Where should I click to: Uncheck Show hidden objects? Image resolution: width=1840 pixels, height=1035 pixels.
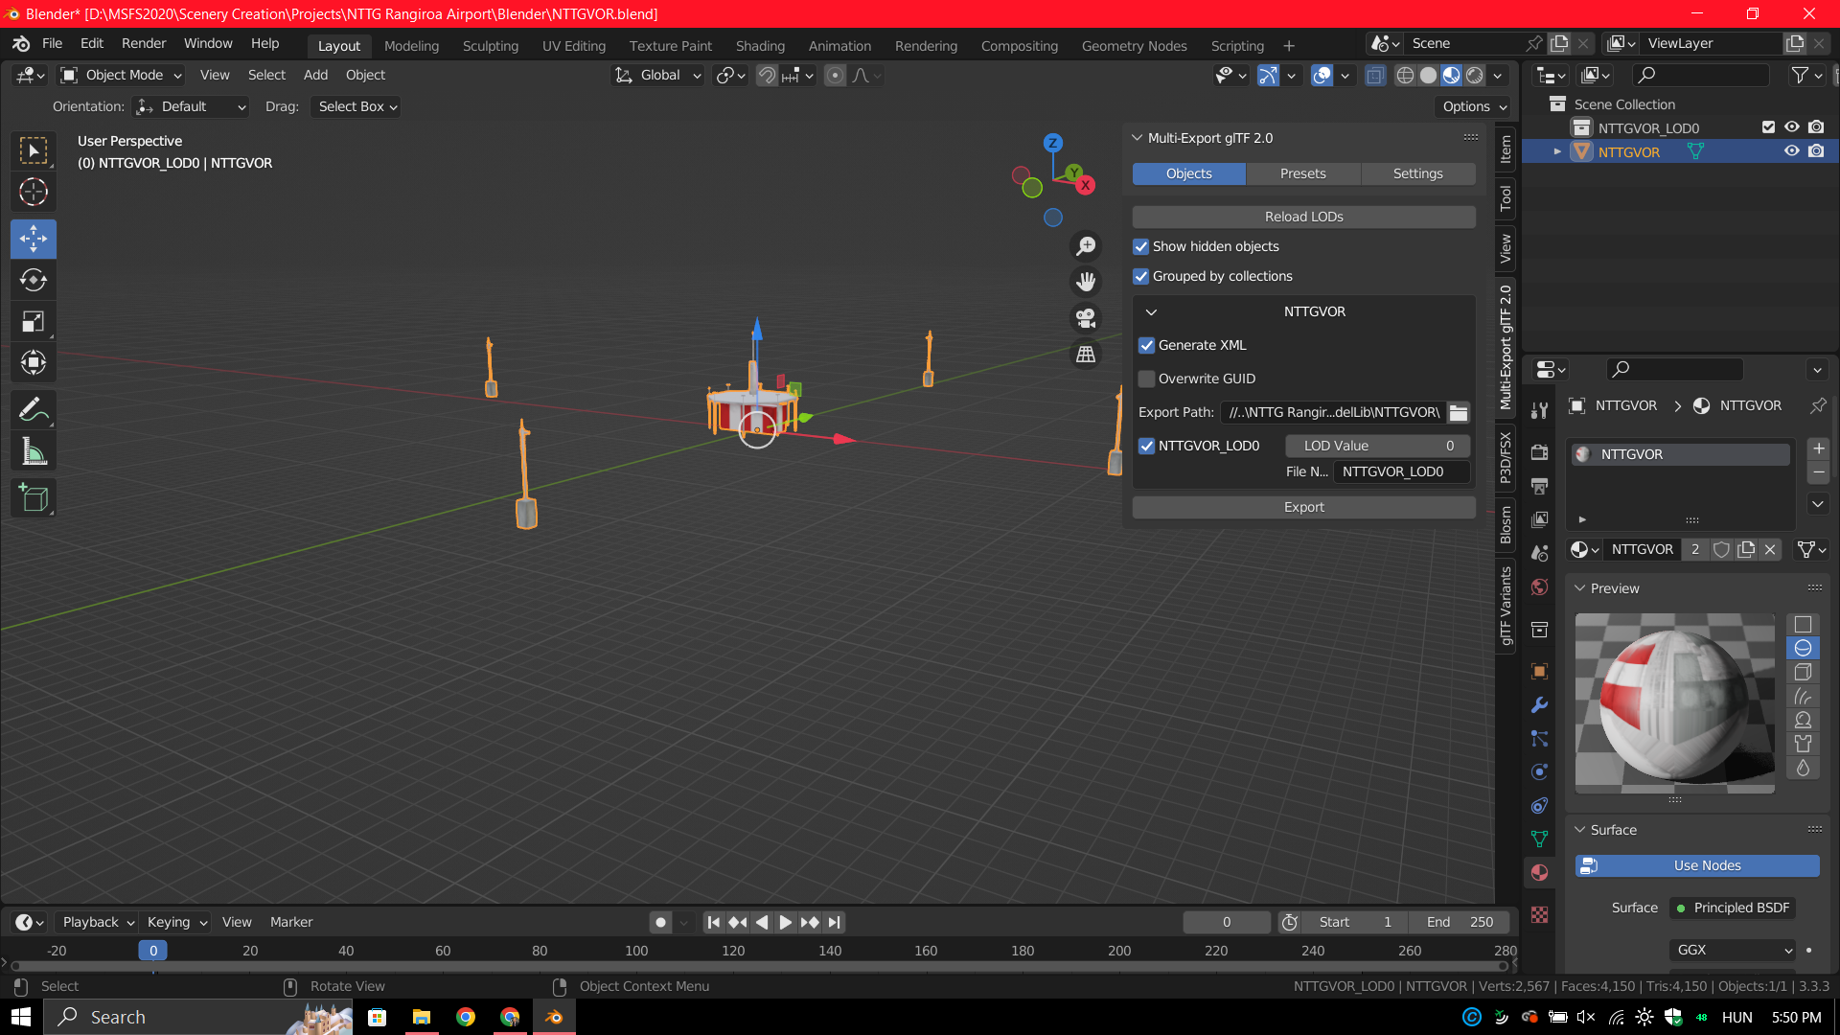pyautogui.click(x=1140, y=246)
